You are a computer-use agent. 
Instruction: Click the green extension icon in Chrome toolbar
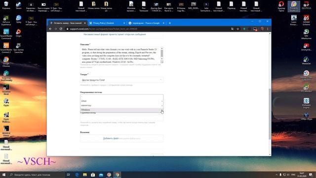(244, 29)
